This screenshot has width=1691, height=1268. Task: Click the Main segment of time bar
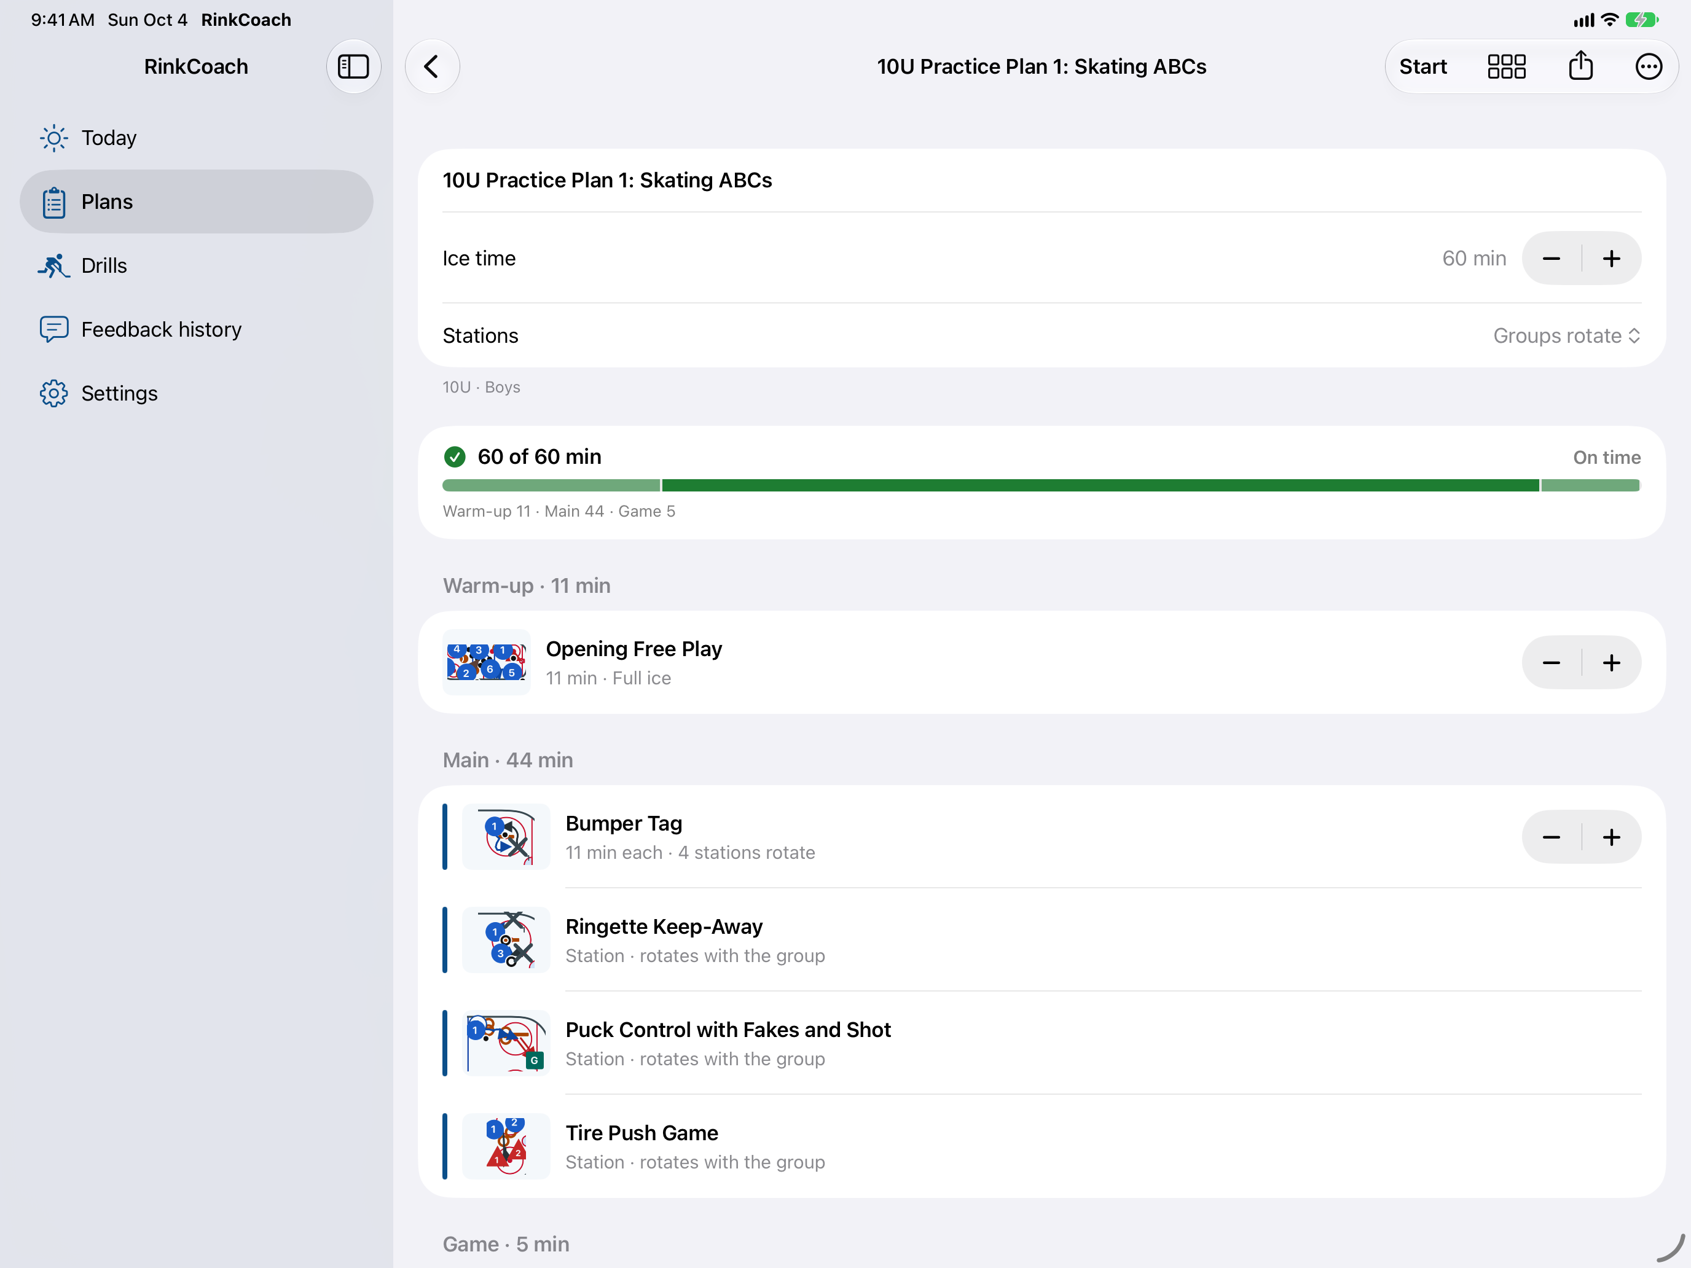[x=1100, y=485]
